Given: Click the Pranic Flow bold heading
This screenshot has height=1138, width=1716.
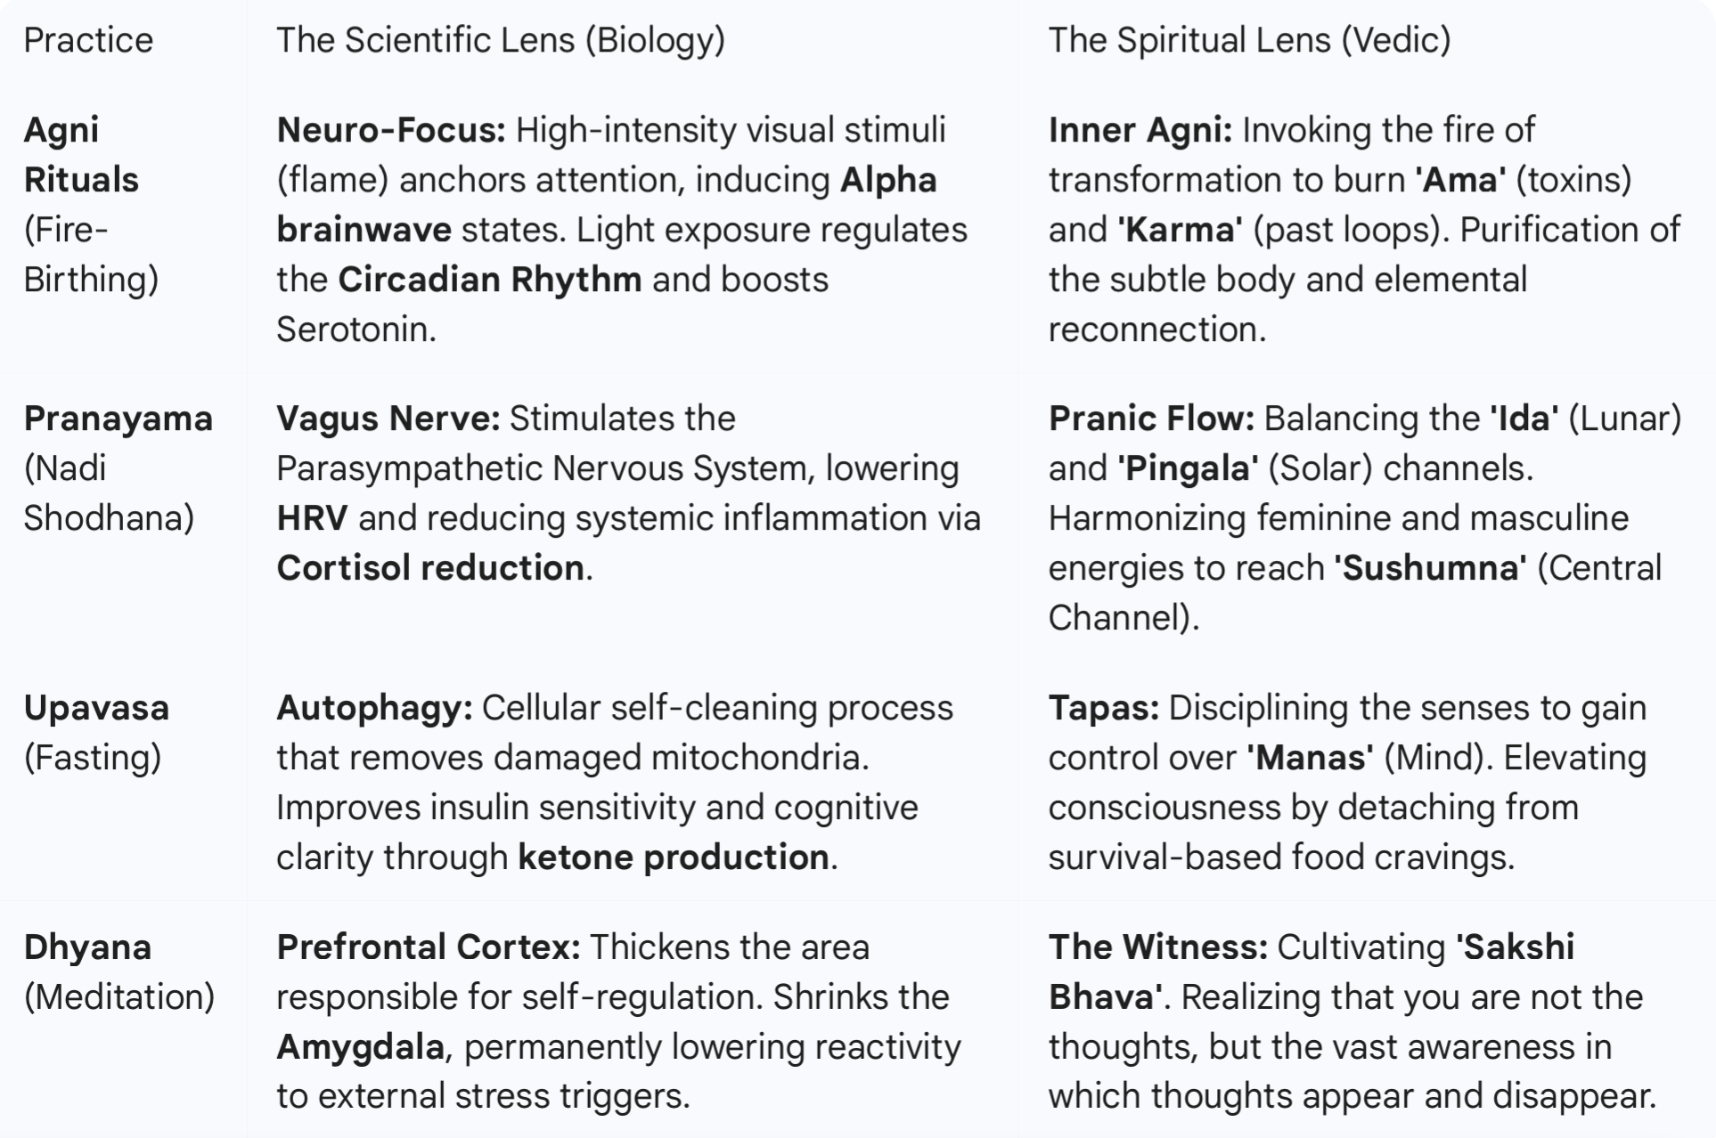Looking at the screenshot, I should click(x=1151, y=419).
